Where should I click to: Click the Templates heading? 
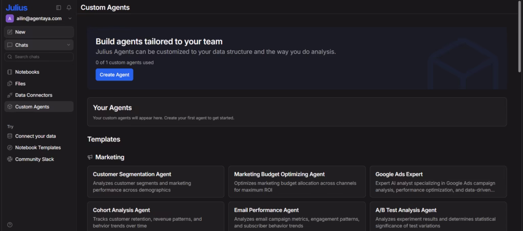(x=104, y=139)
